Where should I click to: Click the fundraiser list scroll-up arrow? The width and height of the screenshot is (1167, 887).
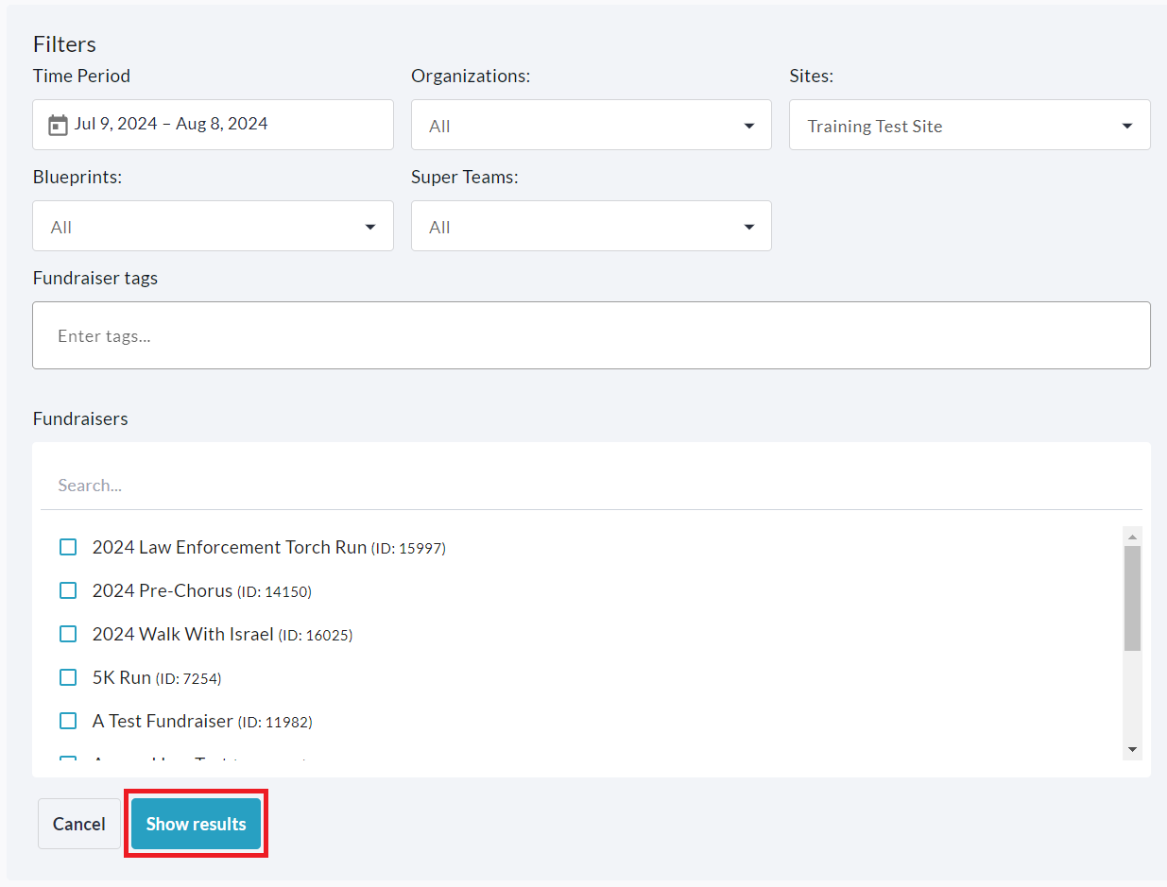(1132, 537)
